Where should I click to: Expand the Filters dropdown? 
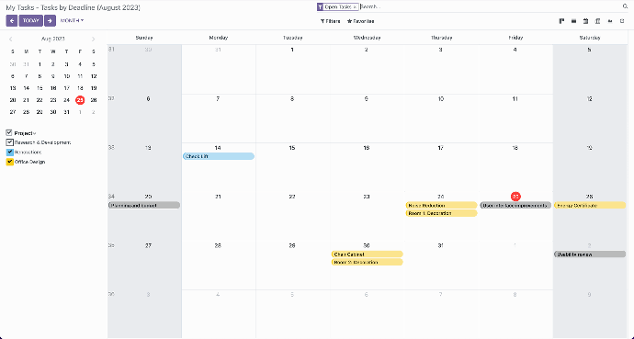[330, 21]
